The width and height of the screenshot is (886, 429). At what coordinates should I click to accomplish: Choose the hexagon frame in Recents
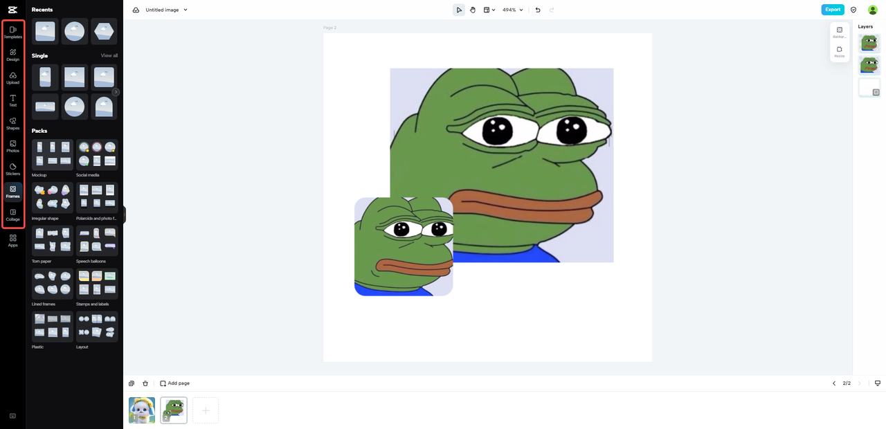point(104,31)
